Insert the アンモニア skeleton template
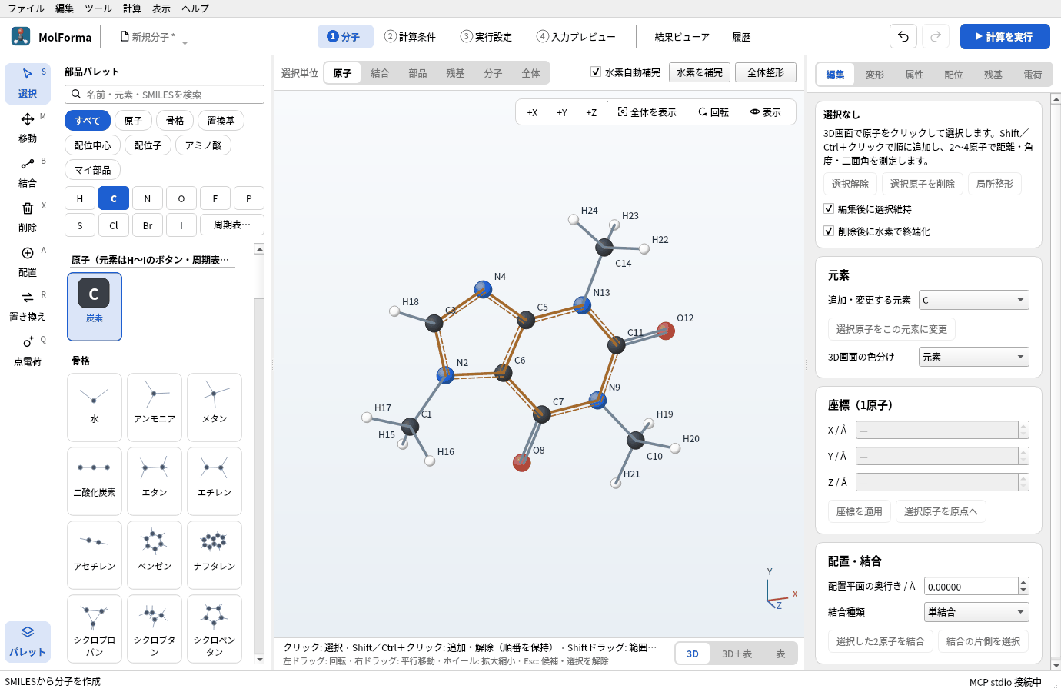The height and width of the screenshot is (692, 1061). click(155, 408)
